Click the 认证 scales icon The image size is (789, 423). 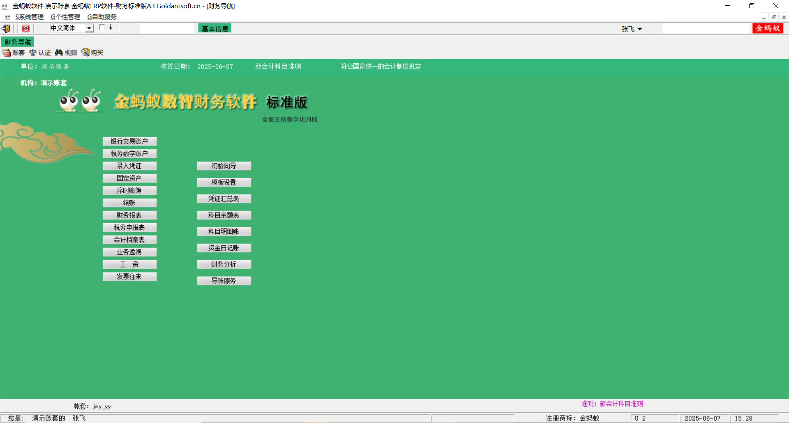point(33,53)
